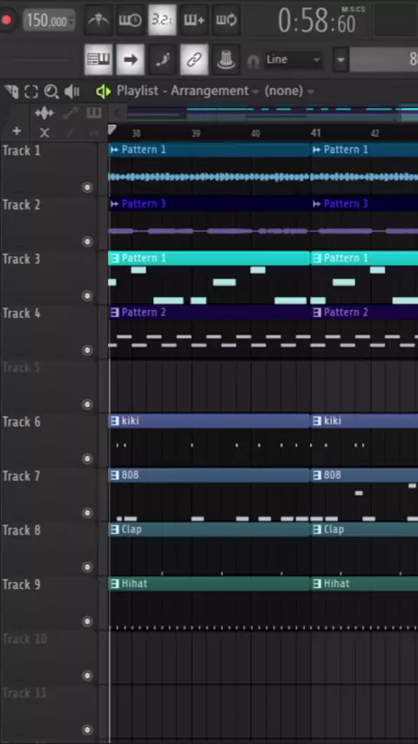
Task: Enable wait for input before recording
Action: (131, 20)
